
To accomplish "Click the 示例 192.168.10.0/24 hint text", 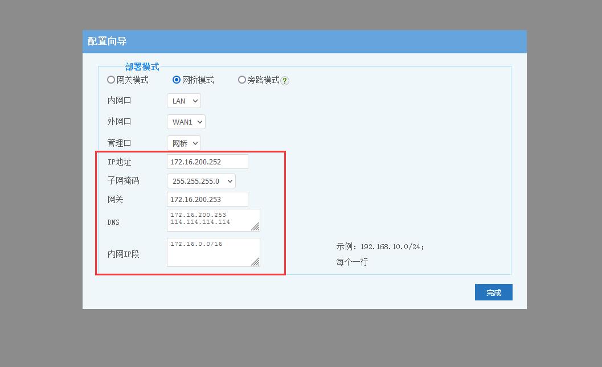I will pyautogui.click(x=380, y=247).
